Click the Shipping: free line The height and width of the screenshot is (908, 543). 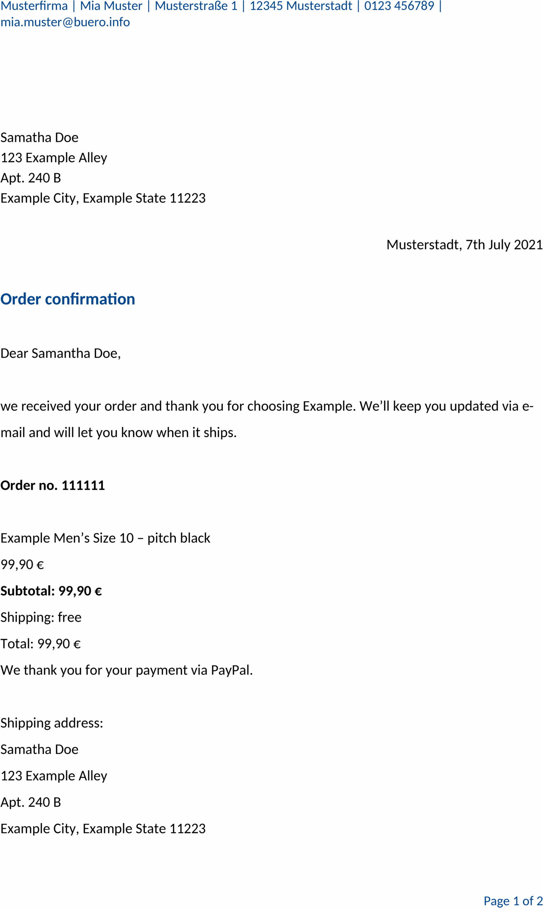point(41,618)
